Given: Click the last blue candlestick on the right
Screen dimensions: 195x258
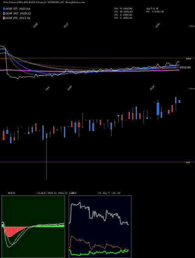Looking at the screenshot, I should [x=179, y=101].
